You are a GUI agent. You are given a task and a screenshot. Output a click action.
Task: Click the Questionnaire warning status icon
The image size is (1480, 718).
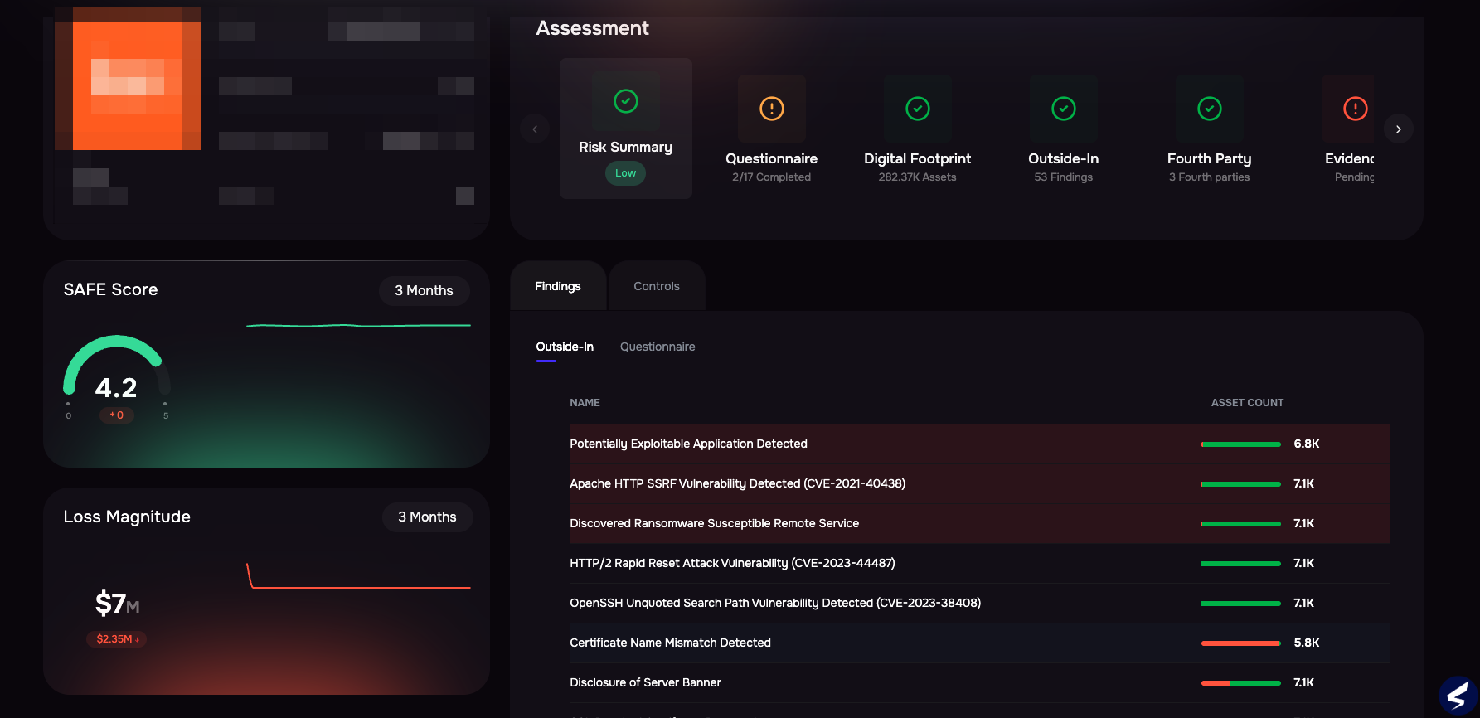pyautogui.click(x=772, y=109)
